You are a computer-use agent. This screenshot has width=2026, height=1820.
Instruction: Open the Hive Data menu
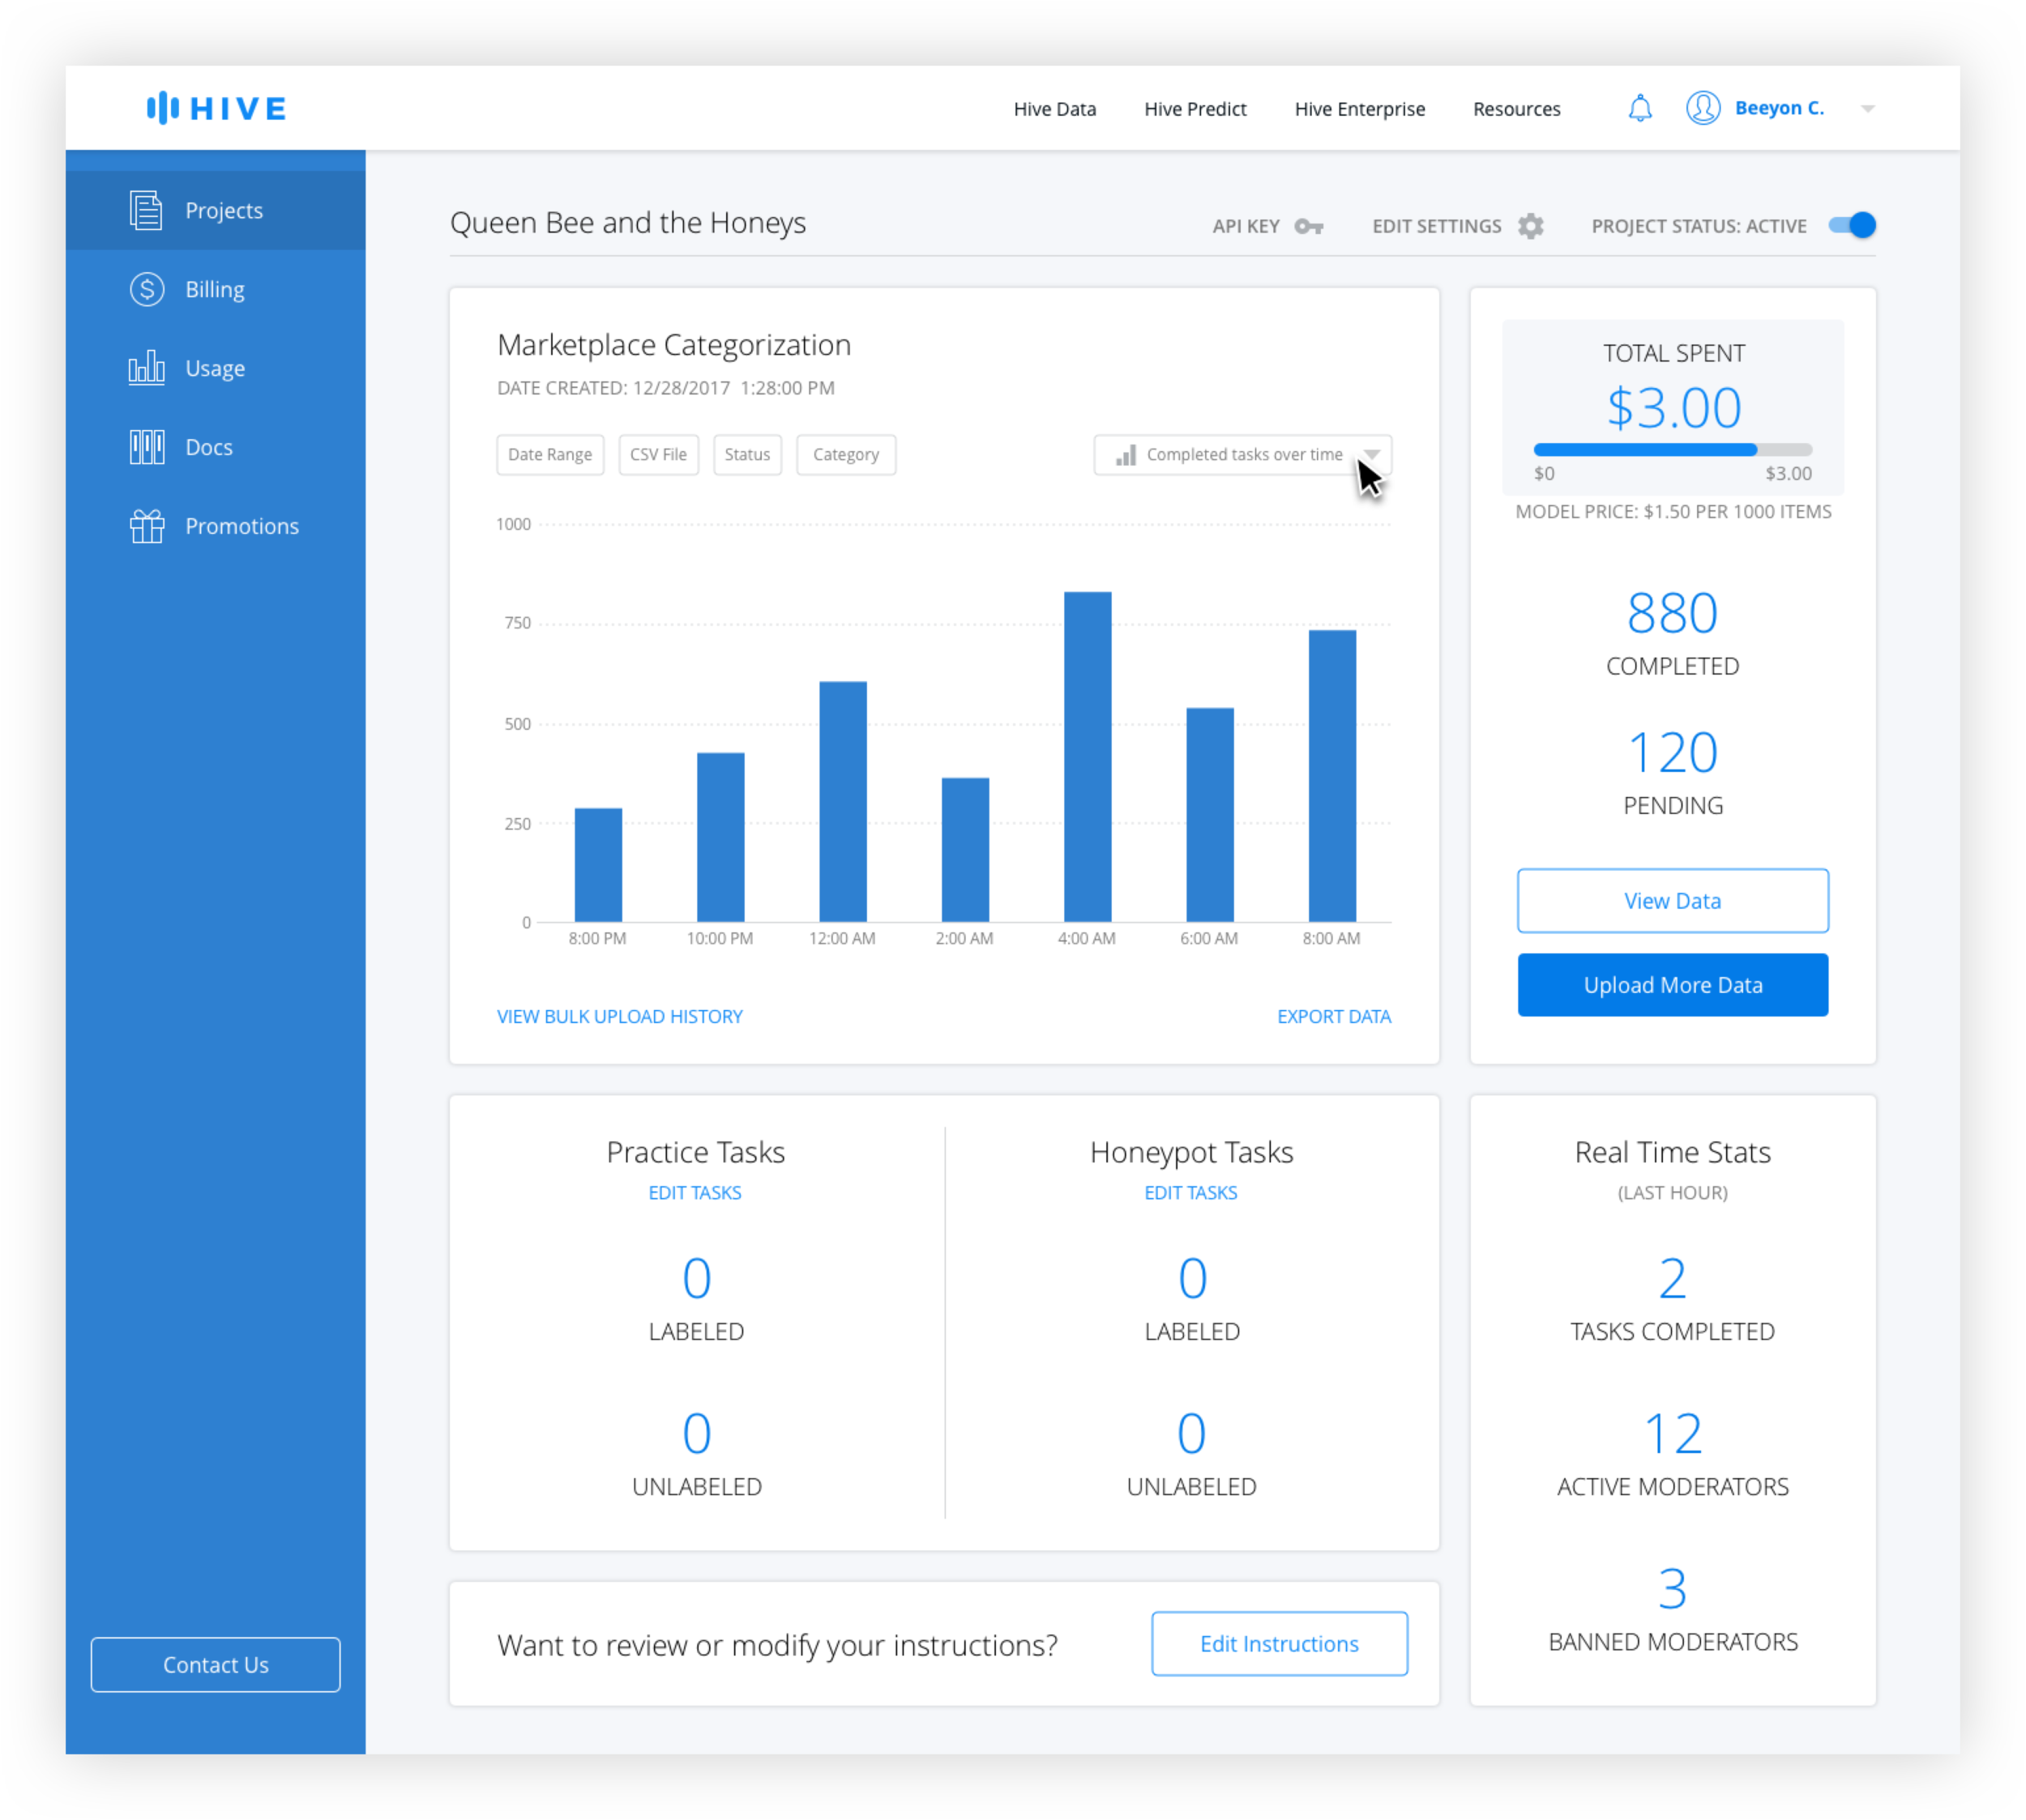(1054, 109)
